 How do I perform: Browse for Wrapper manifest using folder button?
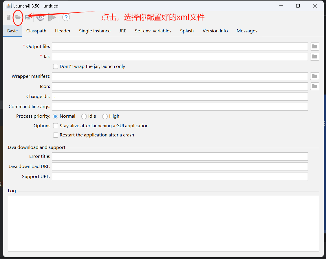(315, 76)
